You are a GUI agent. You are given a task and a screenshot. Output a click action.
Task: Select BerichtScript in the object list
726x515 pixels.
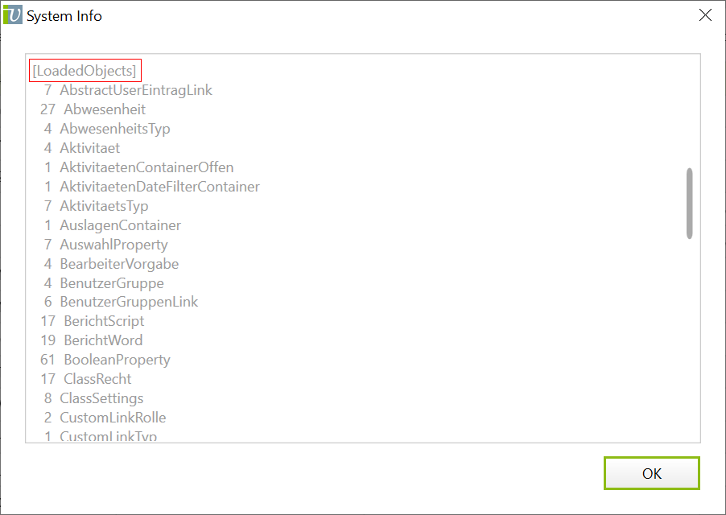click(104, 321)
